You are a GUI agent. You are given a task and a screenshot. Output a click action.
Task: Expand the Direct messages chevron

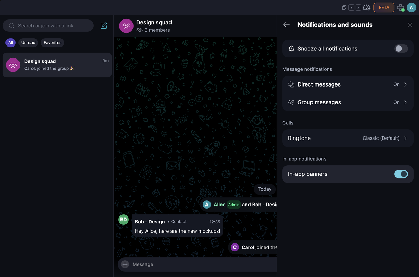click(406, 84)
